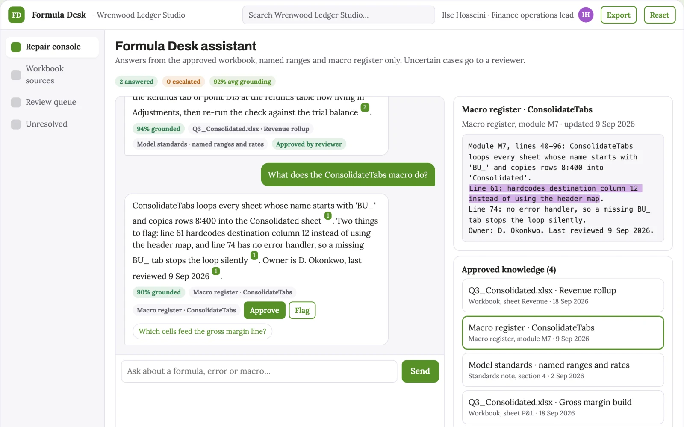Select the Macro register ConsolidateTabs knowledge card
This screenshot has height=427, width=684.
point(563,333)
